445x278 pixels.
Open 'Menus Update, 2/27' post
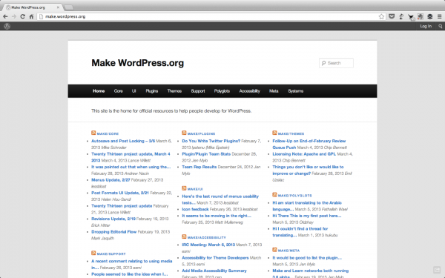coord(111,180)
